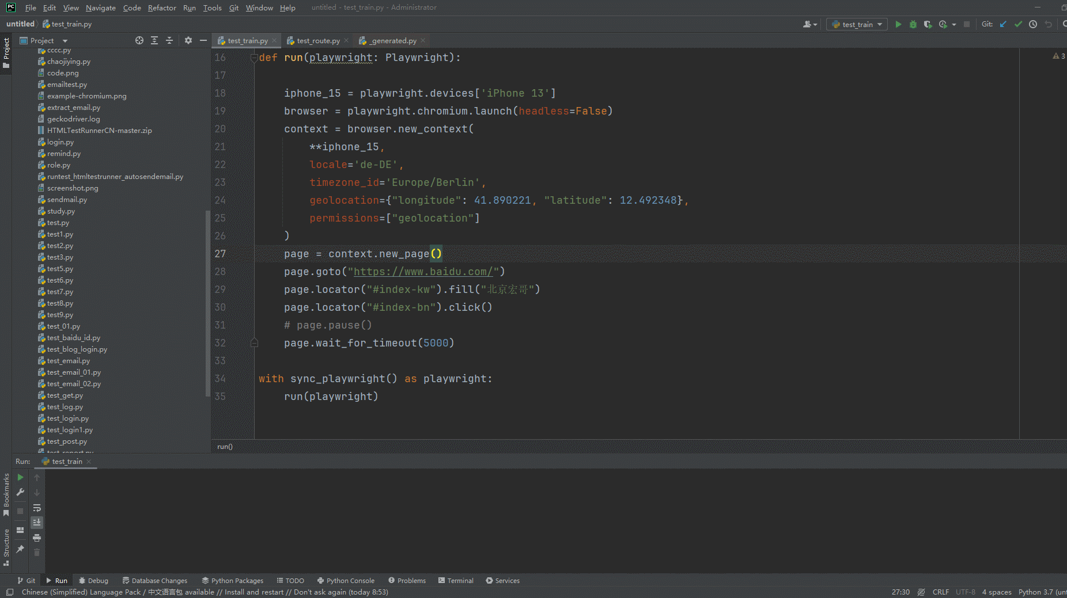Image resolution: width=1067 pixels, height=598 pixels.
Task: Toggle soft-wrap in the Run console
Action: (37, 508)
